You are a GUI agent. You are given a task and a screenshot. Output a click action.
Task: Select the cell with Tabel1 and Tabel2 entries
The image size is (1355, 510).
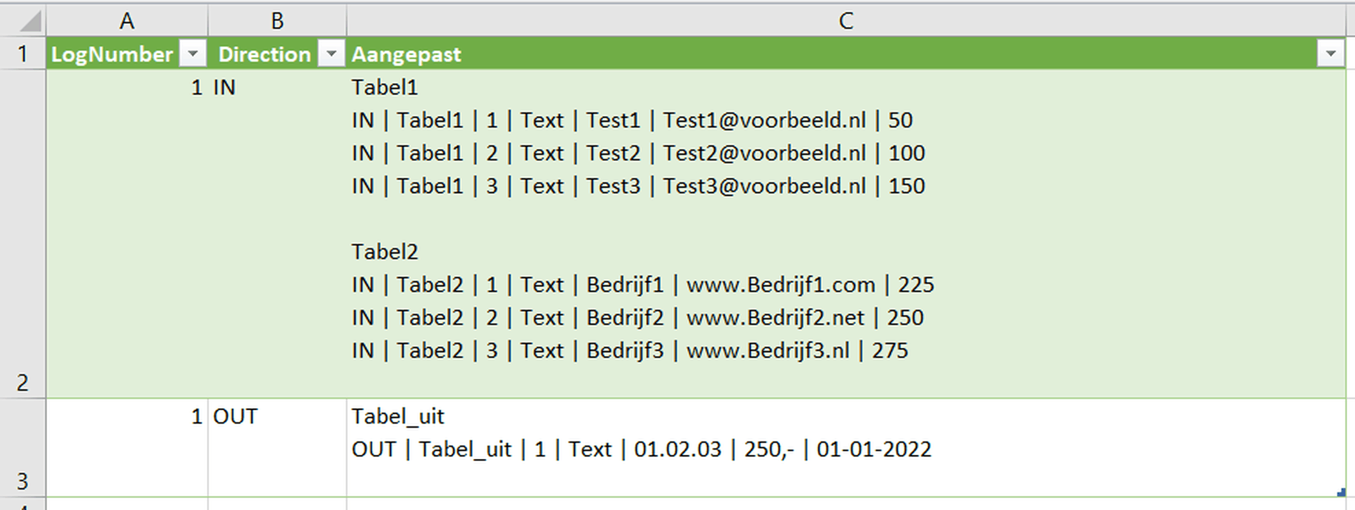click(845, 234)
